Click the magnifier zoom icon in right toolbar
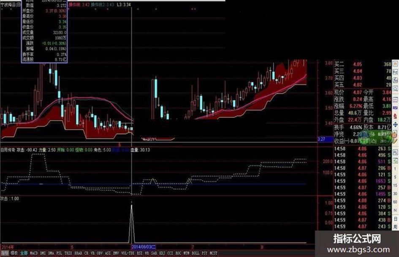Screen dimensions: 399x257 [395, 89]
